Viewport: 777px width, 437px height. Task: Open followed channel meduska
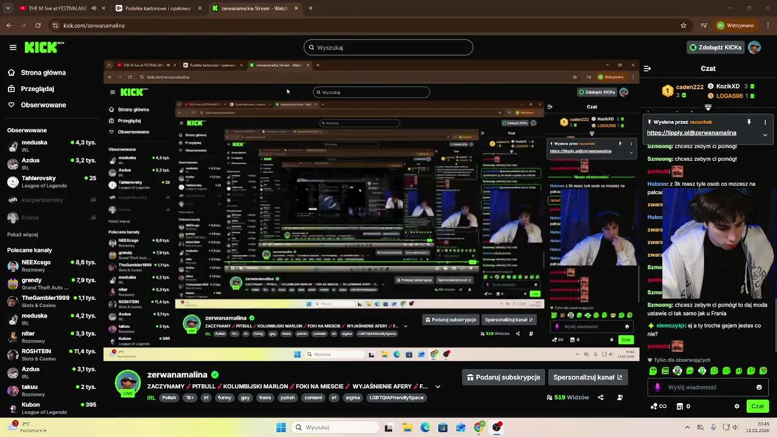(52, 146)
